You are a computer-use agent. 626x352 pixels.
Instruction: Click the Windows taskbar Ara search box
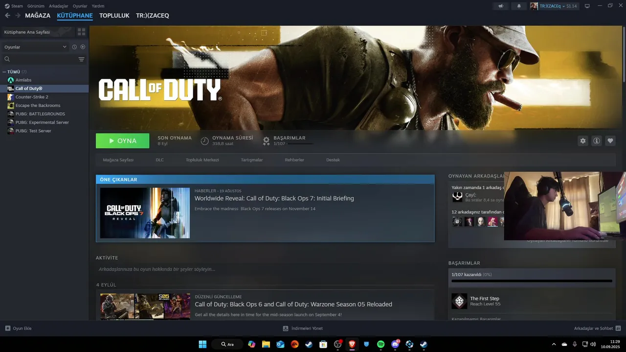pos(227,344)
